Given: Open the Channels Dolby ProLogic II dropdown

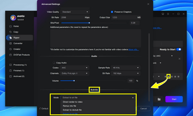Looking at the screenshot, I should coord(75,73).
